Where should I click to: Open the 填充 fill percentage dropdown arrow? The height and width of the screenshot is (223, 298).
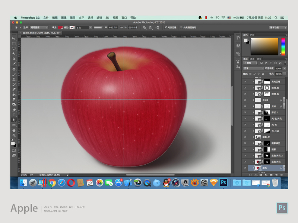click(284, 74)
